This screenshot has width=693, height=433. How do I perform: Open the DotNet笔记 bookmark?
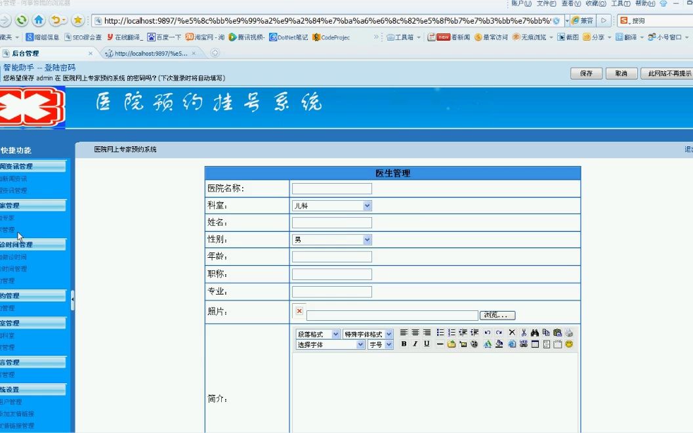pyautogui.click(x=289, y=37)
